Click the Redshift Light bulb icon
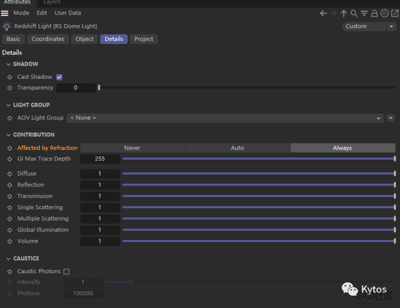This screenshot has width=400, height=308. (6, 26)
